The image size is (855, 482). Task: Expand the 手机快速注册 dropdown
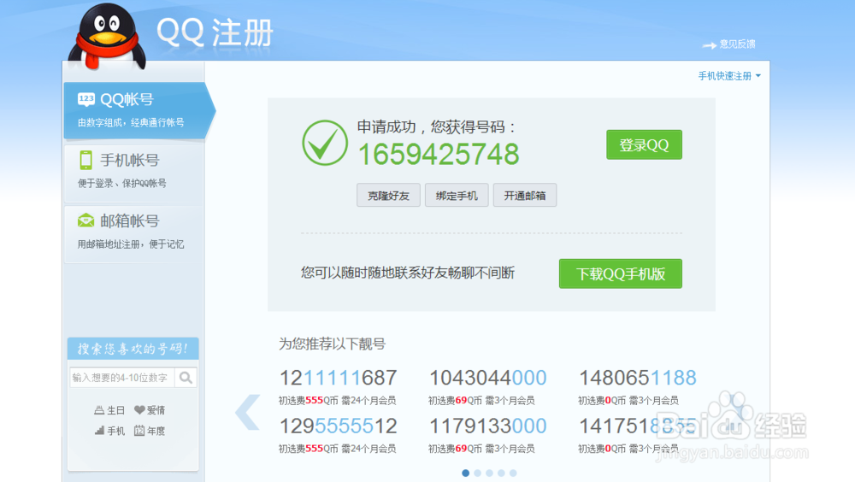click(729, 76)
